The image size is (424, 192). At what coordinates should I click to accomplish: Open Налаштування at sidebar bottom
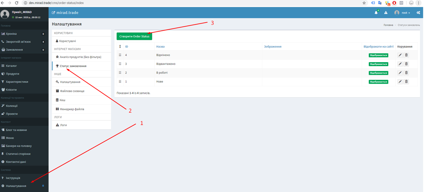(x=24, y=186)
